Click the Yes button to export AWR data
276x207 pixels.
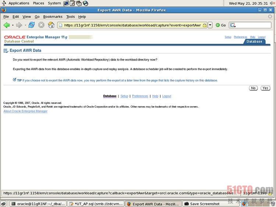265,88
